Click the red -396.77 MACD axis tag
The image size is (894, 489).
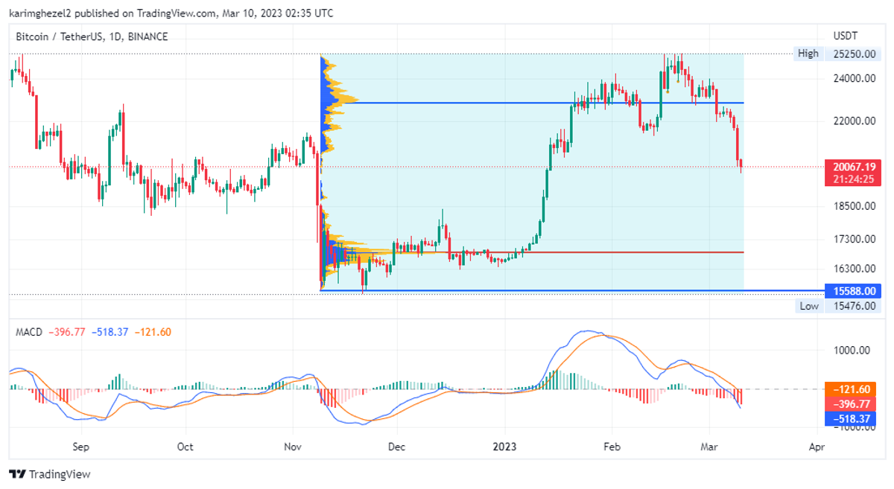[852, 404]
